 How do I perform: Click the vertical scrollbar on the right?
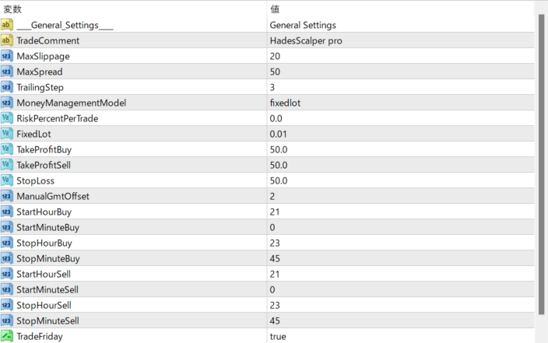point(541,164)
